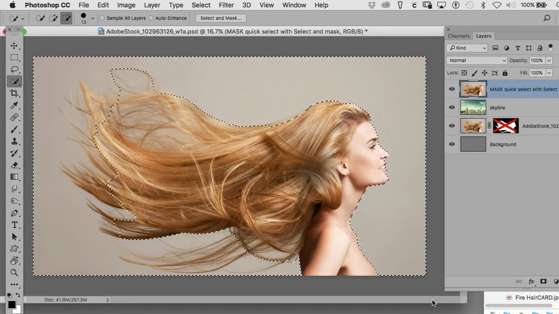Pick the Eyedropper tool

pyautogui.click(x=14, y=105)
